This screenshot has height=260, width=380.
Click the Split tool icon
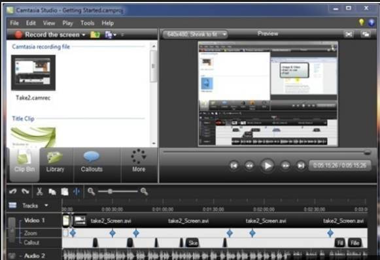point(77,191)
